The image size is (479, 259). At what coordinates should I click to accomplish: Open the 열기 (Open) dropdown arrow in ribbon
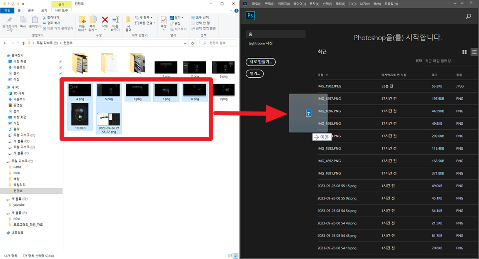coord(182,18)
